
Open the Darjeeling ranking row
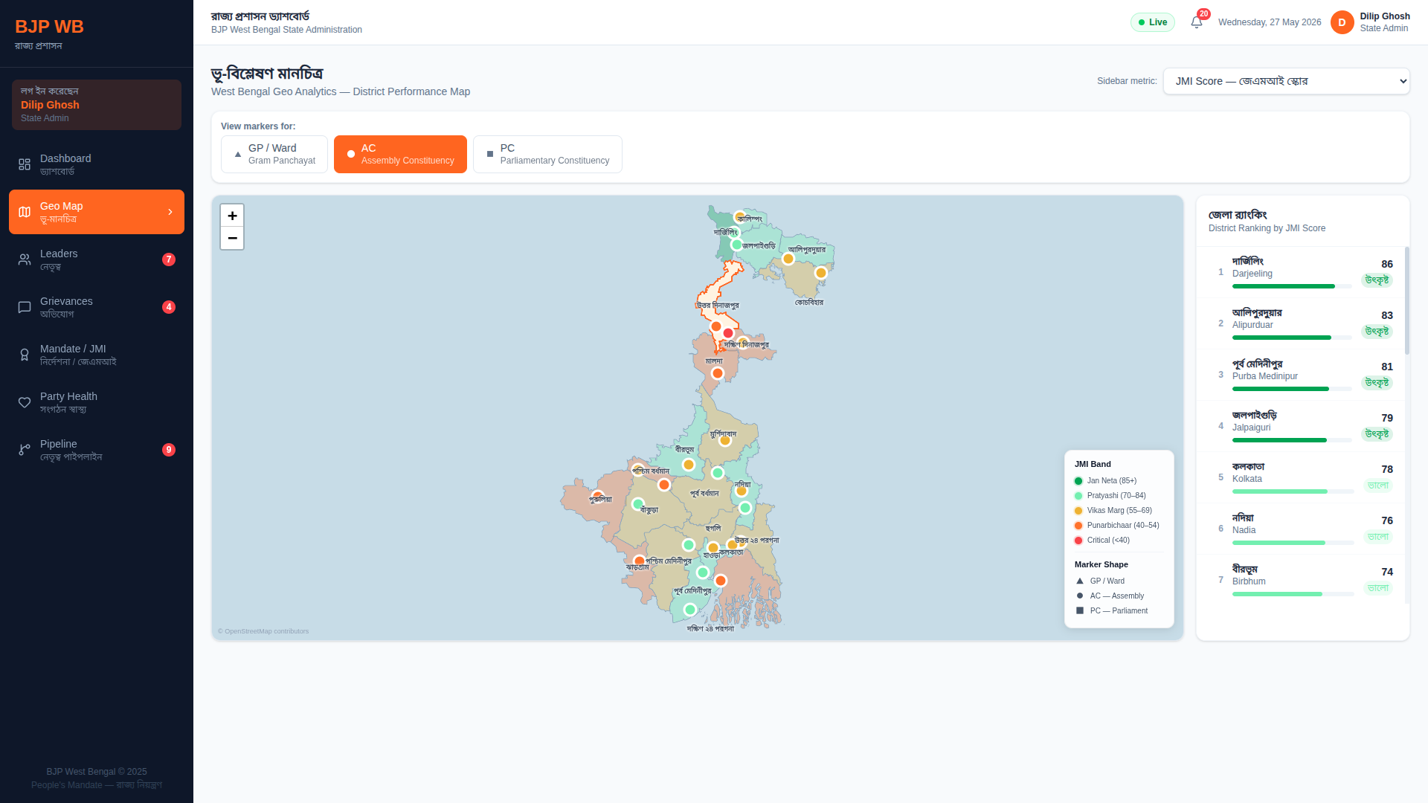click(1301, 272)
